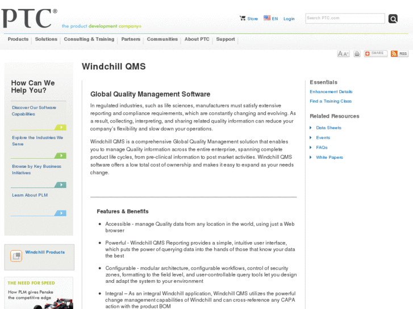Open the Partners menu
Viewport: 413px width, 309px height.
click(x=131, y=39)
